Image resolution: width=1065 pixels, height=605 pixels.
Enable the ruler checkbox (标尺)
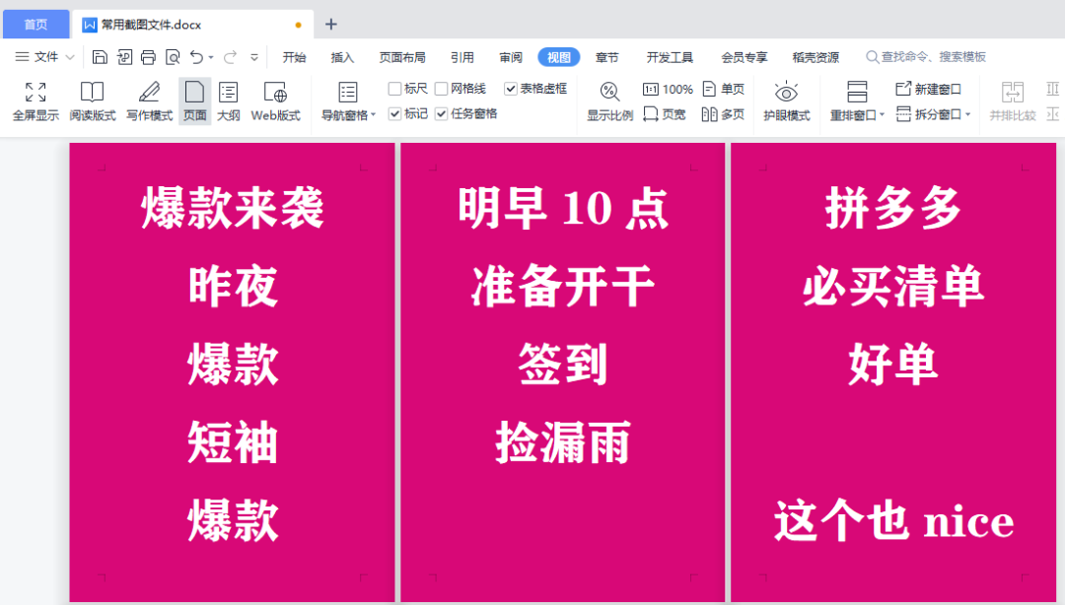(x=394, y=89)
